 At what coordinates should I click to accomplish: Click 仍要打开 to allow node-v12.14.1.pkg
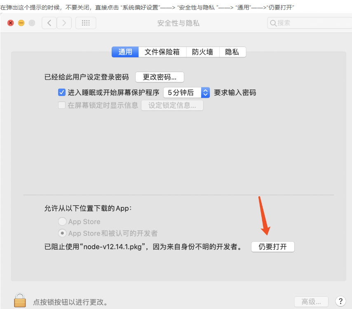pos(272,246)
